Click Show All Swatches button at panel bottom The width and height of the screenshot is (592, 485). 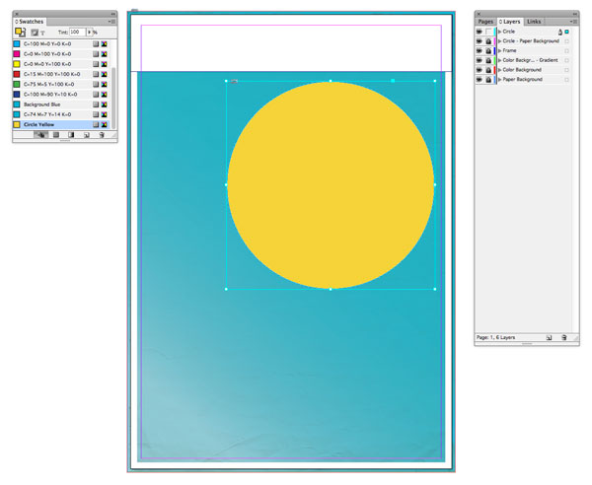point(40,135)
